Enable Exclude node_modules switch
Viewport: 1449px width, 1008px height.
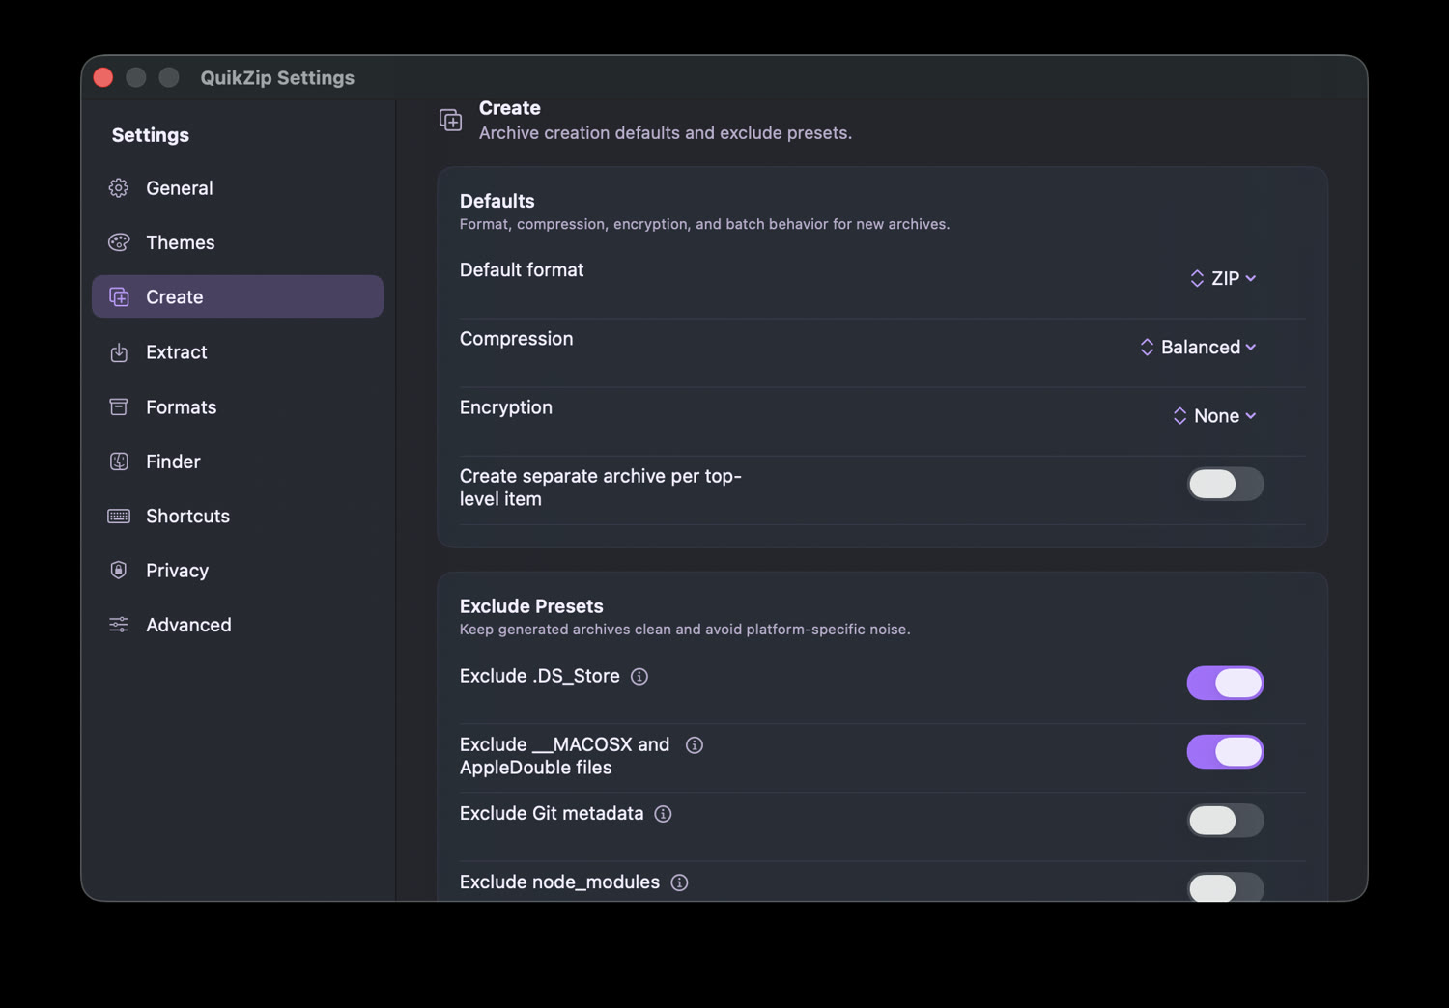tap(1225, 887)
